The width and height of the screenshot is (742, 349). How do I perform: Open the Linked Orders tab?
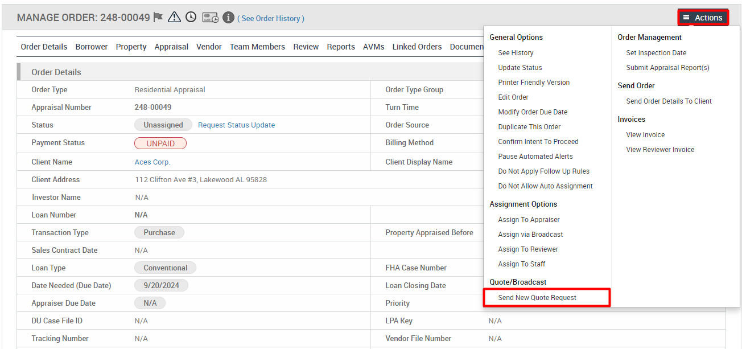(x=417, y=47)
